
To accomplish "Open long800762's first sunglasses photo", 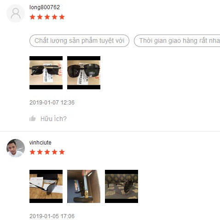I will pos(46,73).
